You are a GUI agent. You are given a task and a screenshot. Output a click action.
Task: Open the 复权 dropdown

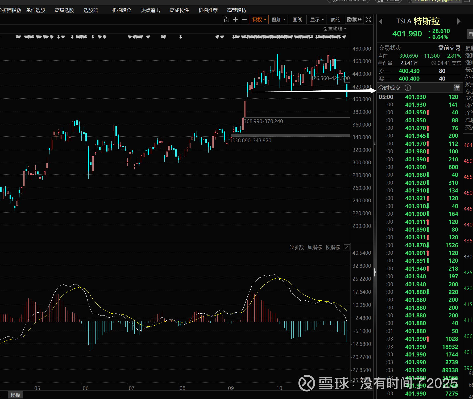pos(259,19)
